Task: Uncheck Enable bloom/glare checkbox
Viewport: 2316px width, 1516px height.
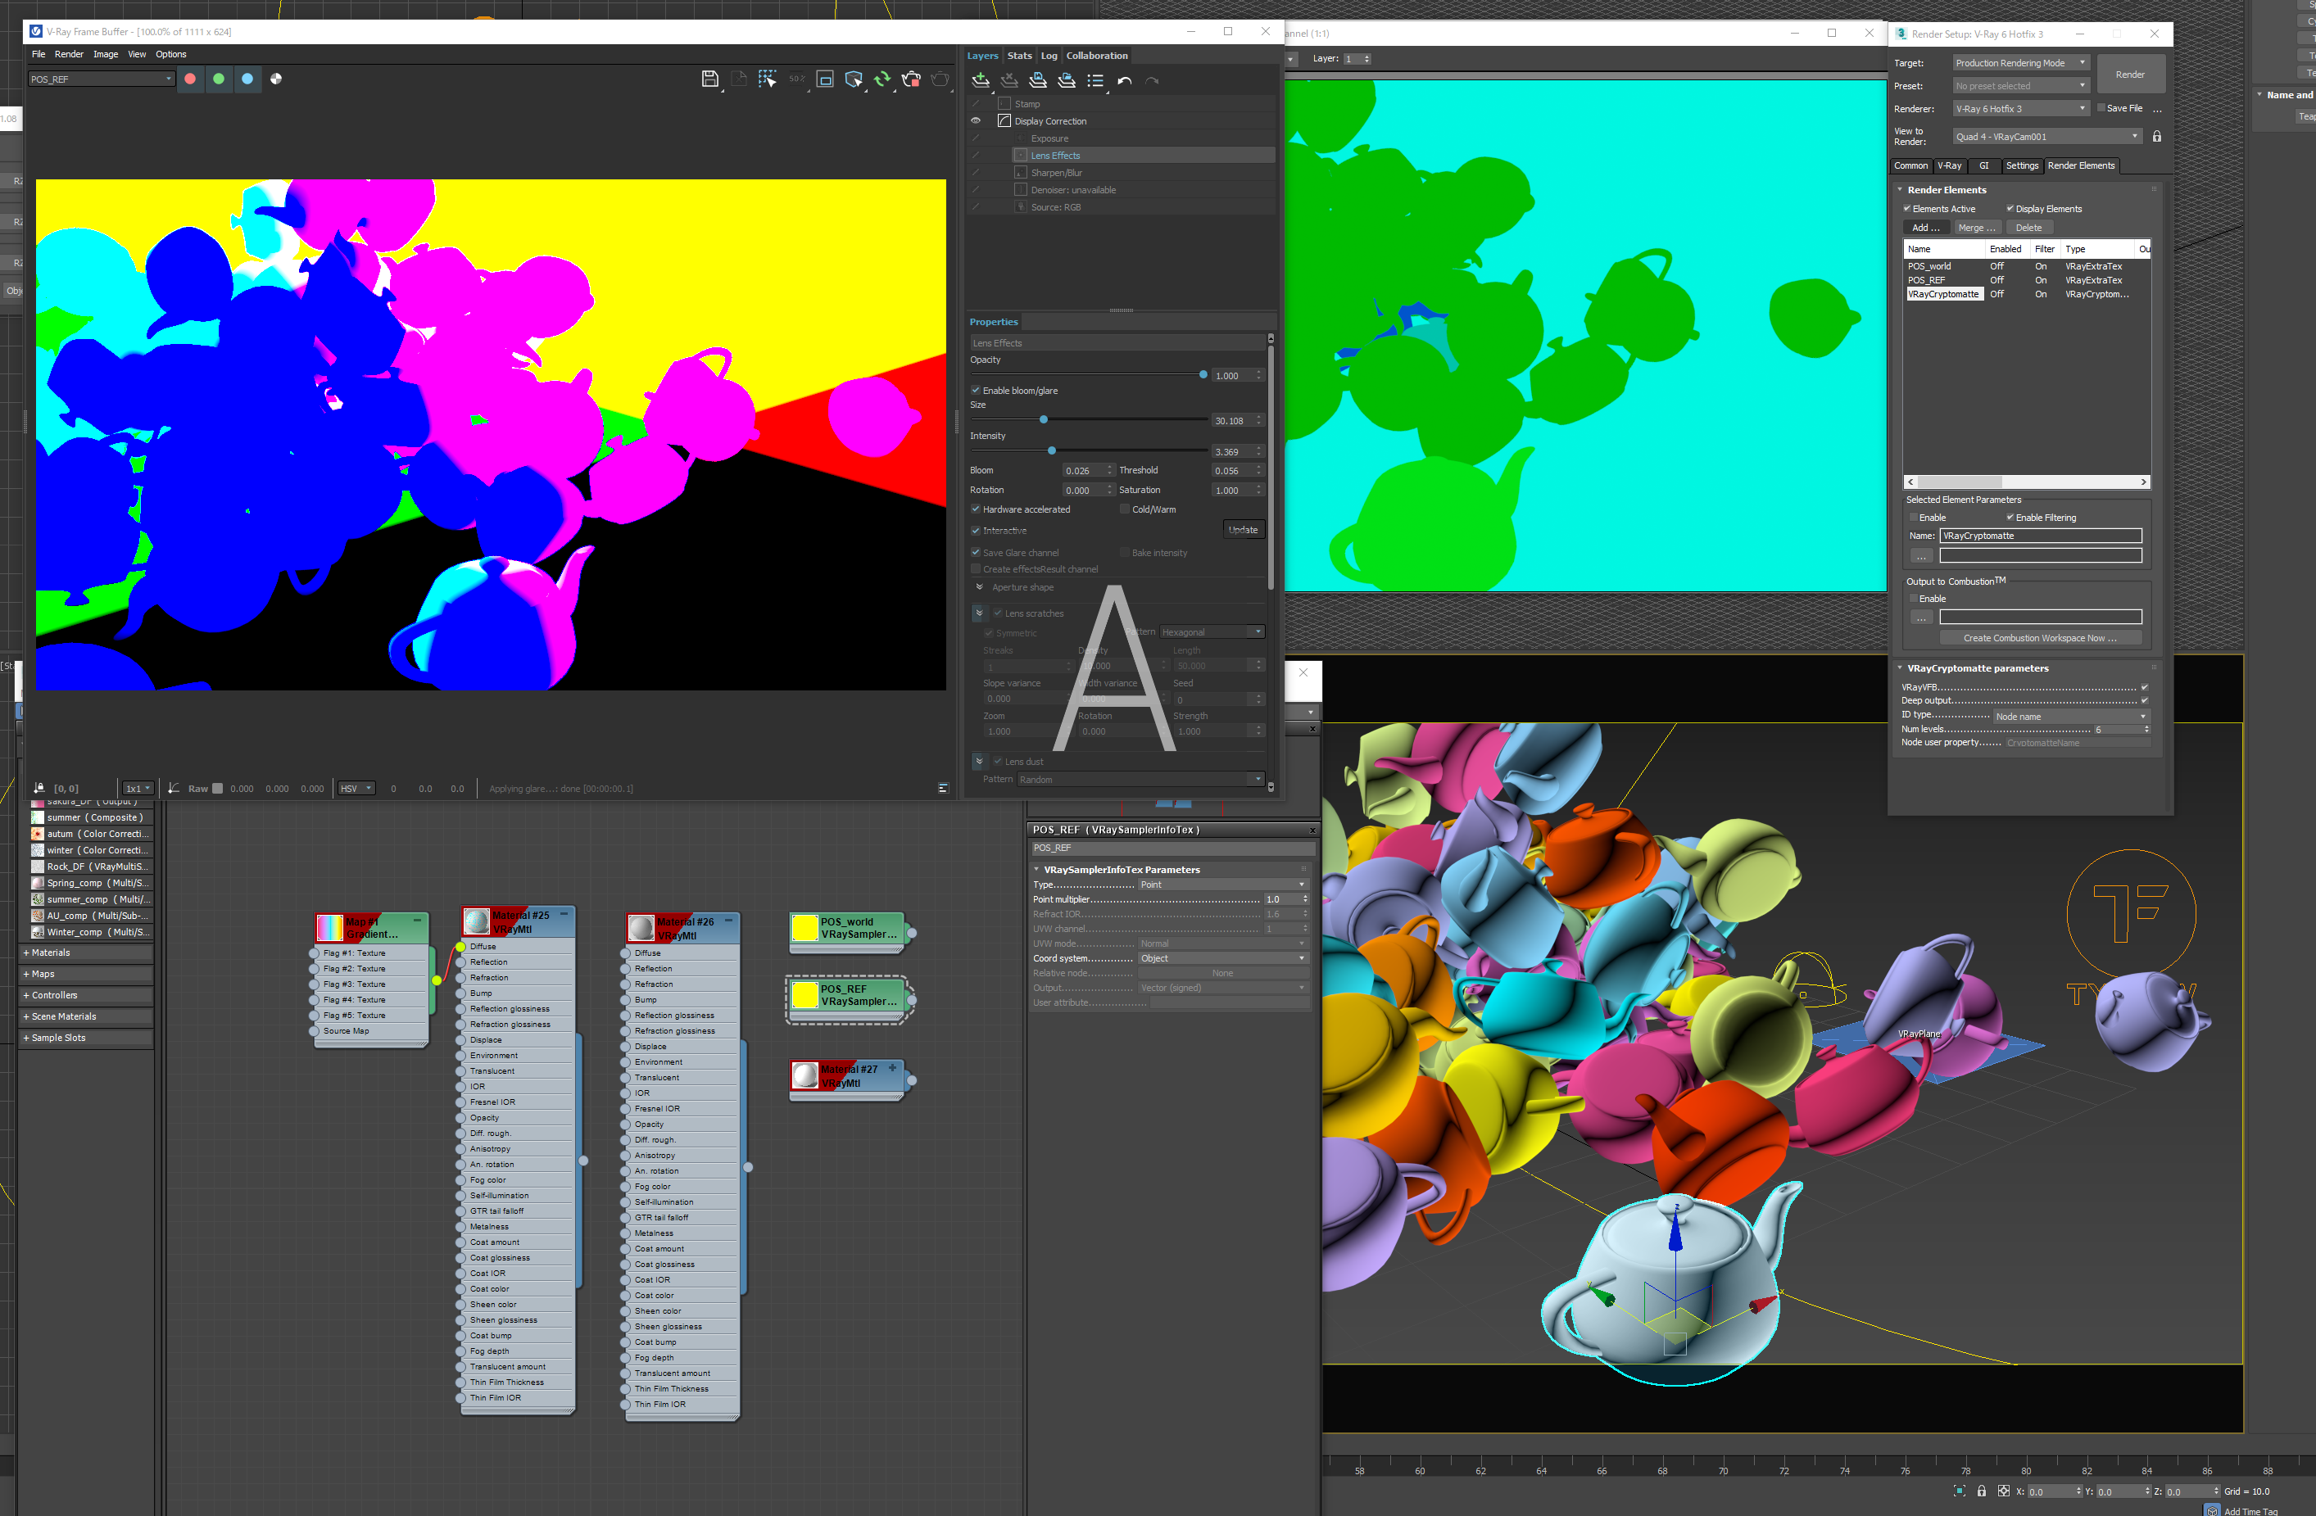Action: (x=976, y=391)
